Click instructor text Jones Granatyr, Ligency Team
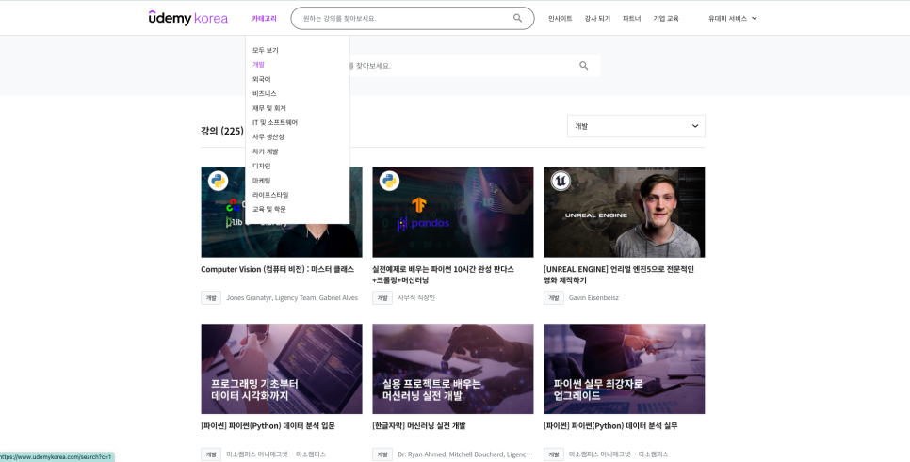The height and width of the screenshot is (462, 910). 292,298
